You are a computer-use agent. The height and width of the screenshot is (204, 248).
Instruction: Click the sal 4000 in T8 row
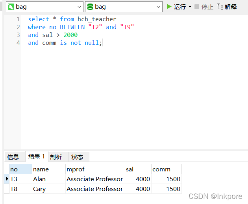coord(138,189)
